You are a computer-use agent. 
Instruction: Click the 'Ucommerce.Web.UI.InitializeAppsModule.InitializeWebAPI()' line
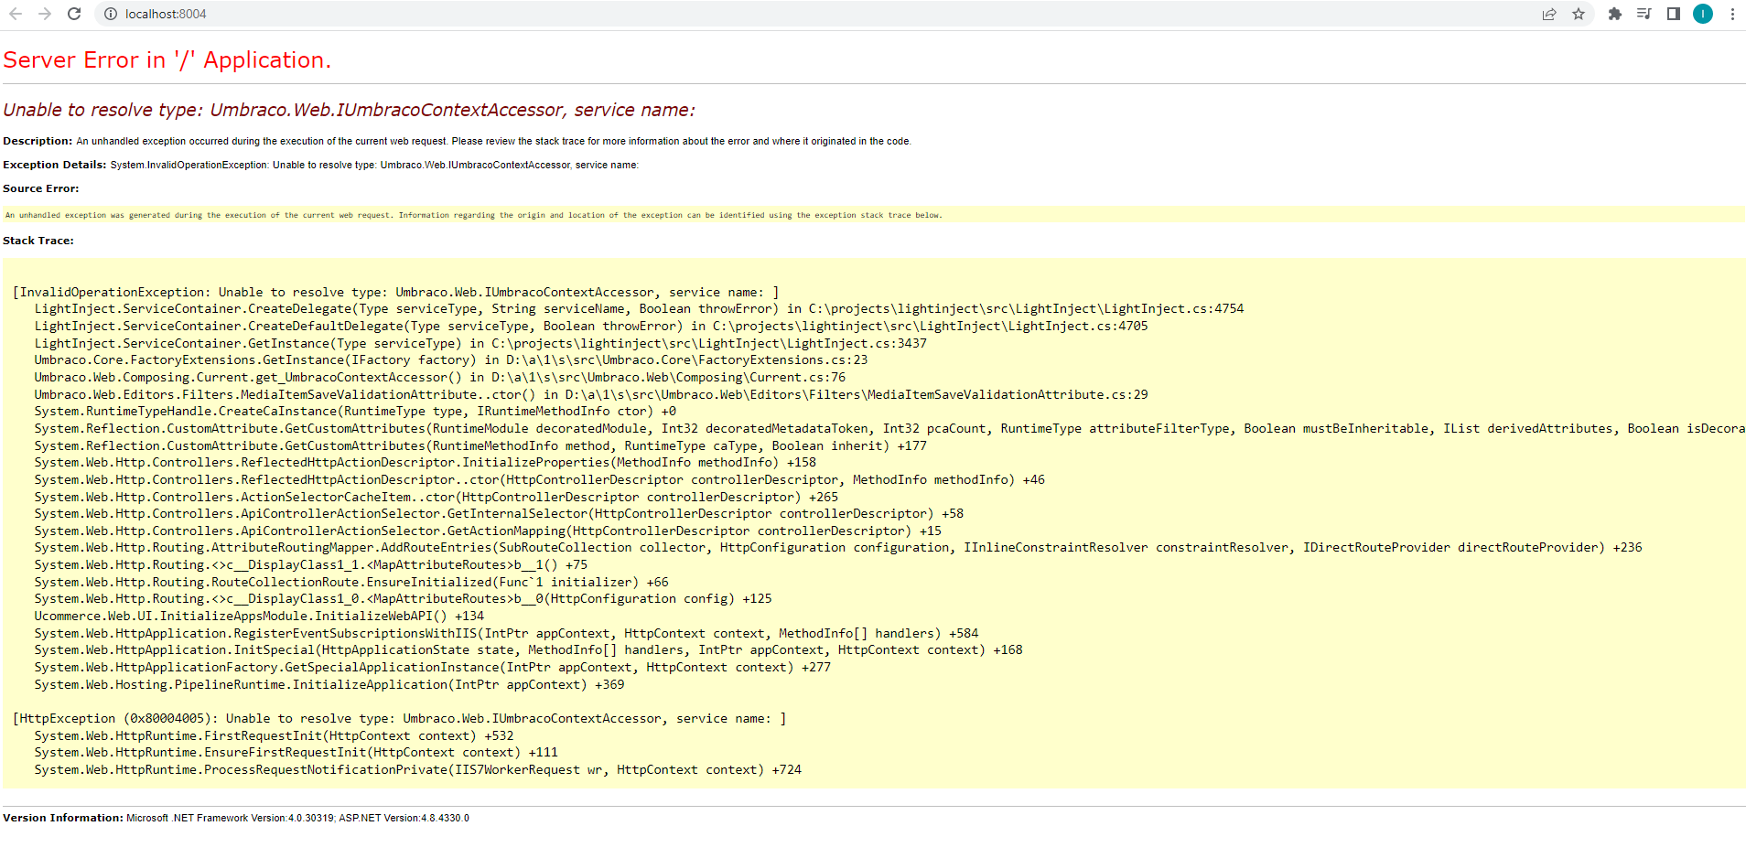259,617
